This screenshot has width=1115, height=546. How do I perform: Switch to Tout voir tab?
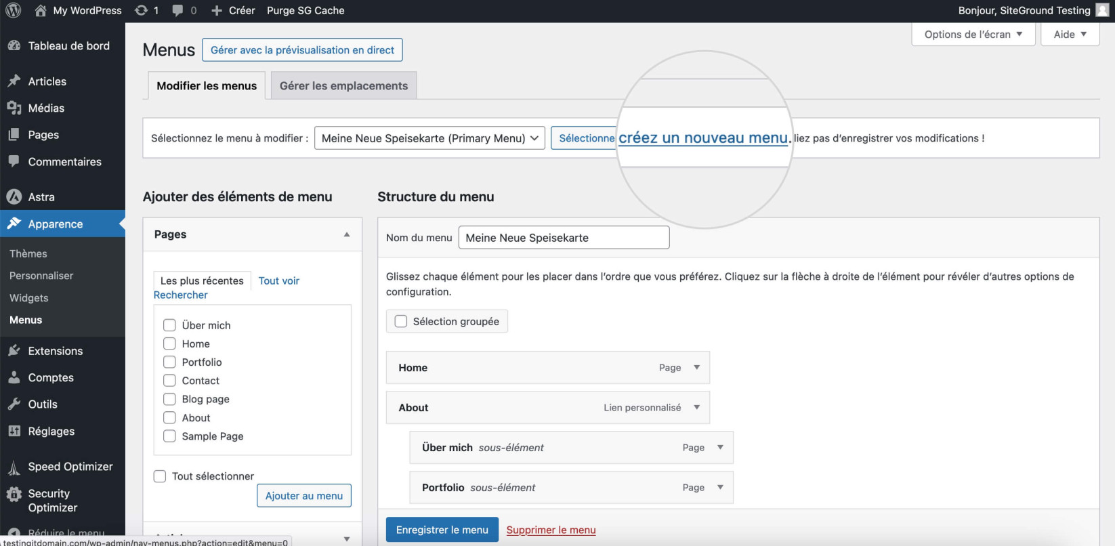[x=278, y=280]
